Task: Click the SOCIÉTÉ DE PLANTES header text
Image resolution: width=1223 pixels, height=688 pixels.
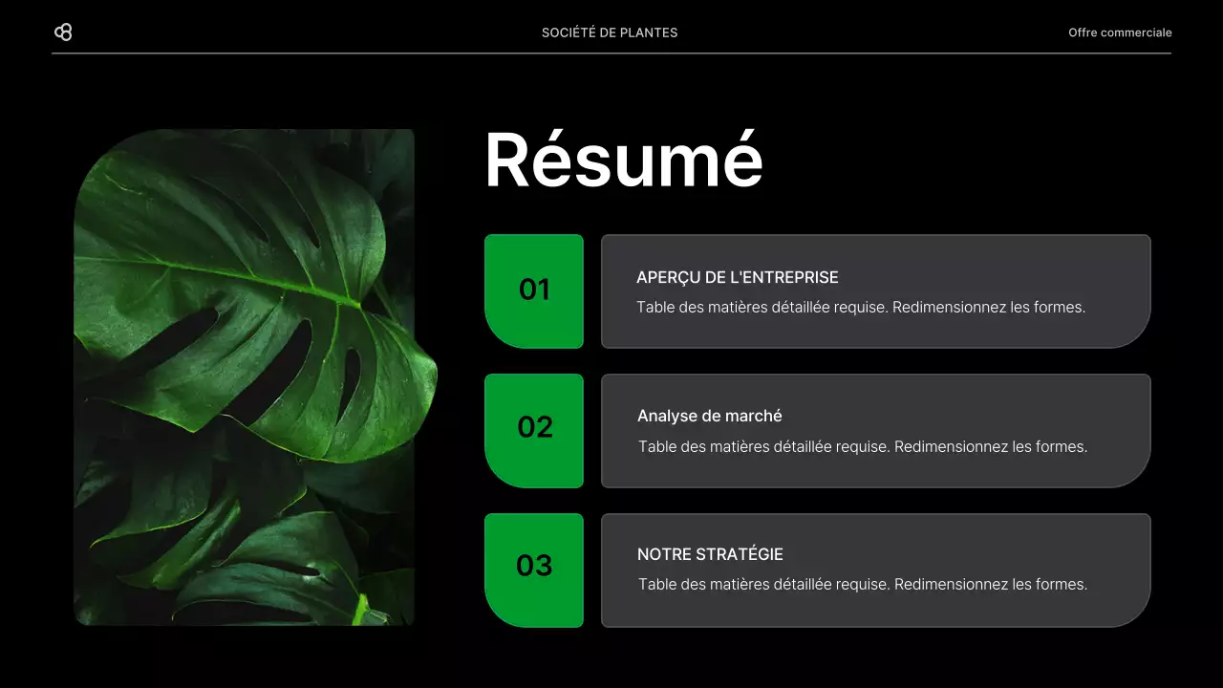Action: [609, 32]
